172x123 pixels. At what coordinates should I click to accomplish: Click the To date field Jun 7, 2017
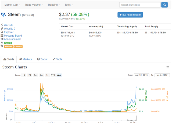pos(162,75)
